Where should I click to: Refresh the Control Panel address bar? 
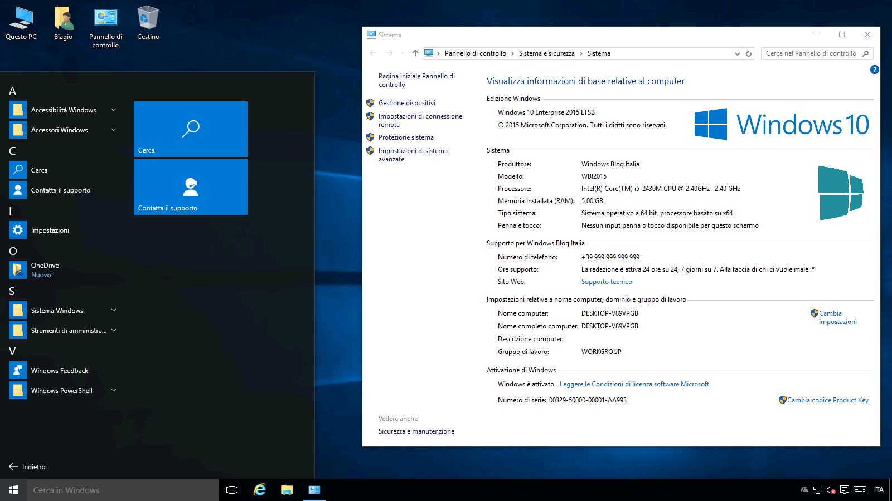[749, 54]
